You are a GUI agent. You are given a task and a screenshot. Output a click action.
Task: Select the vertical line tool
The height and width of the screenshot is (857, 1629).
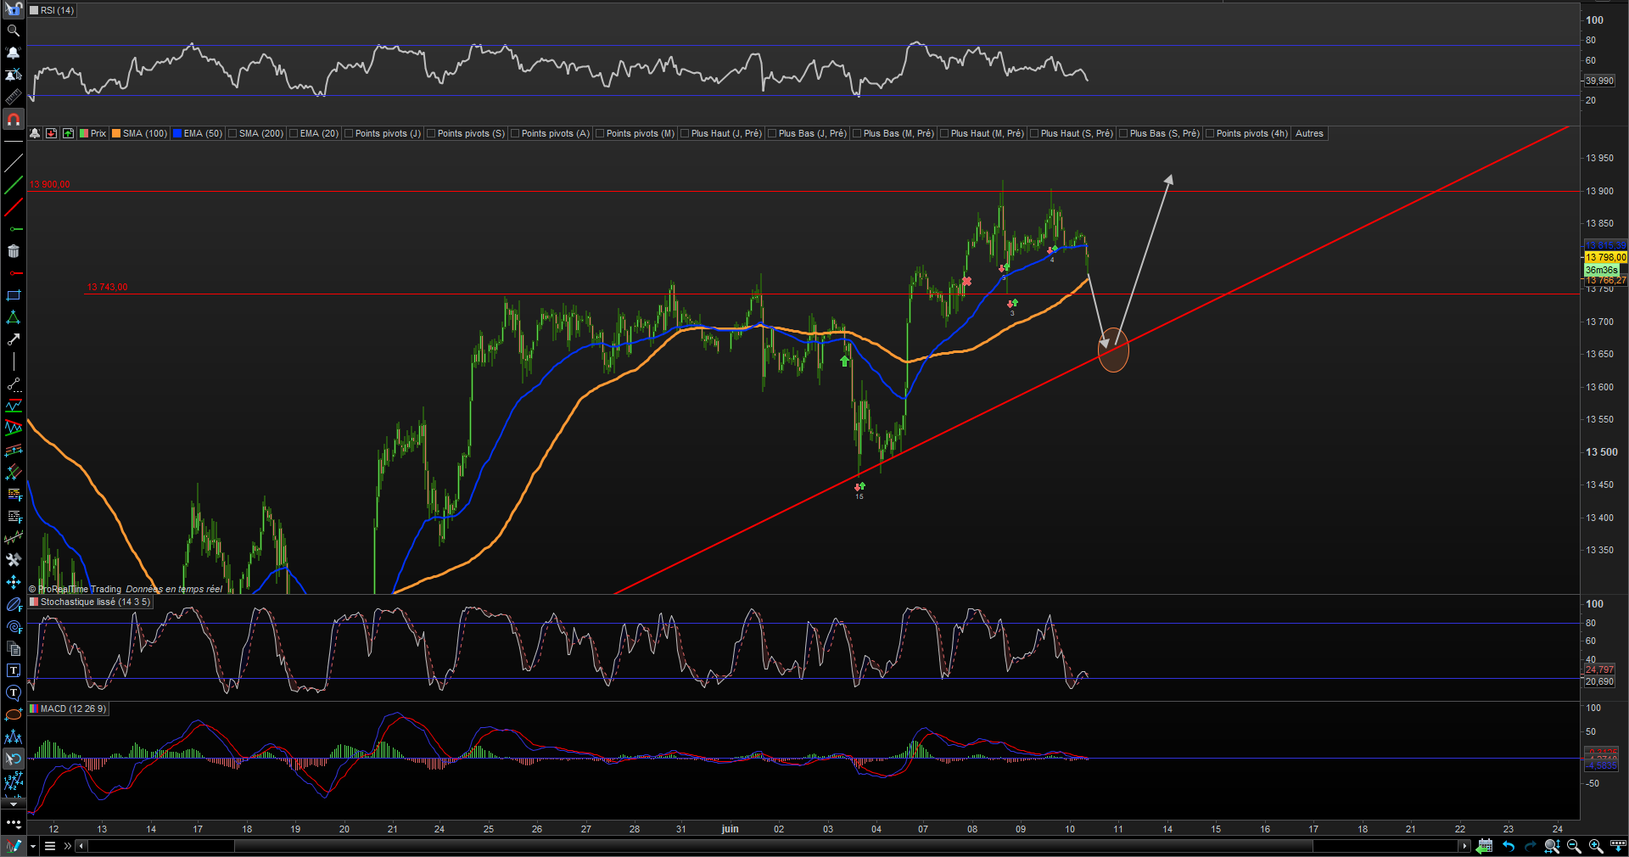14,361
